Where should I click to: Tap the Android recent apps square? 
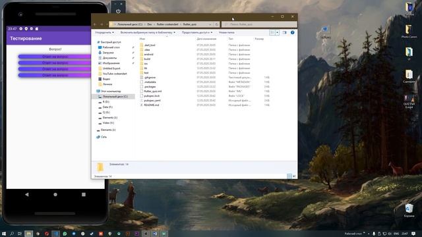(x=84, y=194)
